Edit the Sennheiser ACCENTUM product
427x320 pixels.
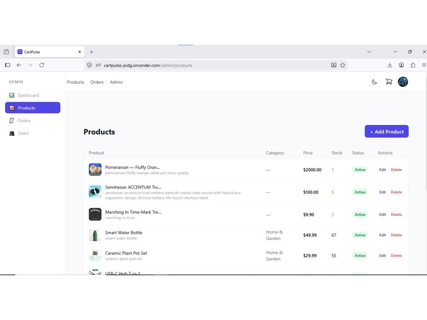pyautogui.click(x=382, y=192)
